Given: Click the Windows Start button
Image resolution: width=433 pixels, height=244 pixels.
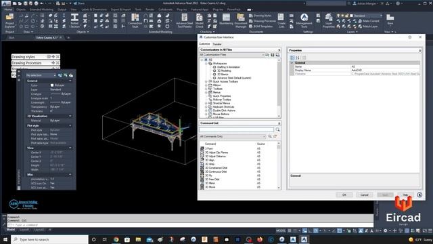Looking at the screenshot, I should [x=5, y=239].
